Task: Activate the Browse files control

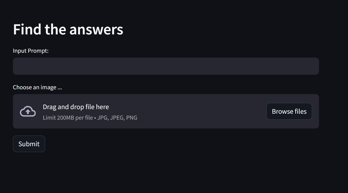Action: pos(289,111)
